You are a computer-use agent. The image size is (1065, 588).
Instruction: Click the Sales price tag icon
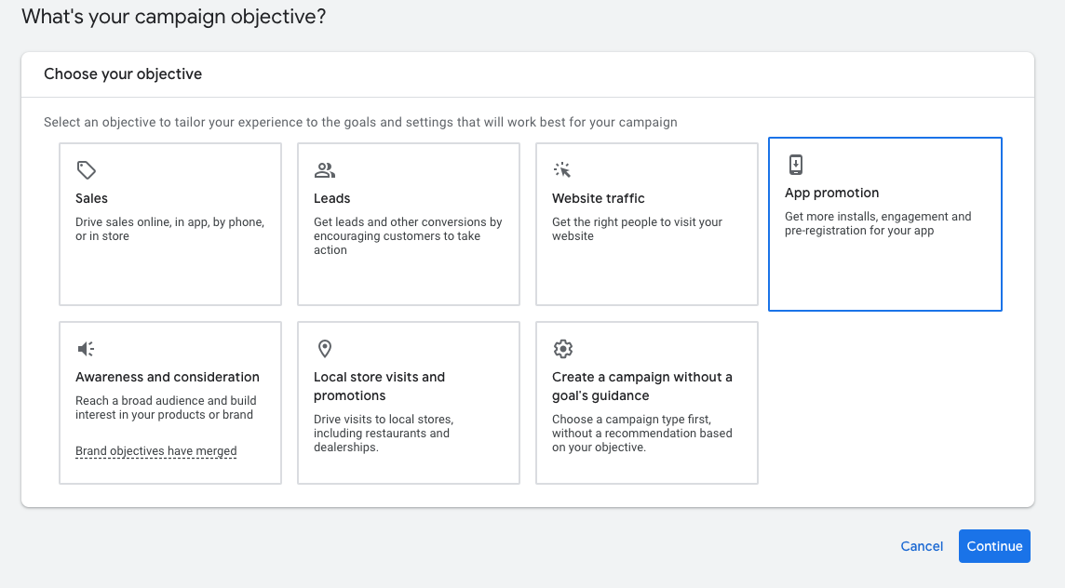[87, 170]
